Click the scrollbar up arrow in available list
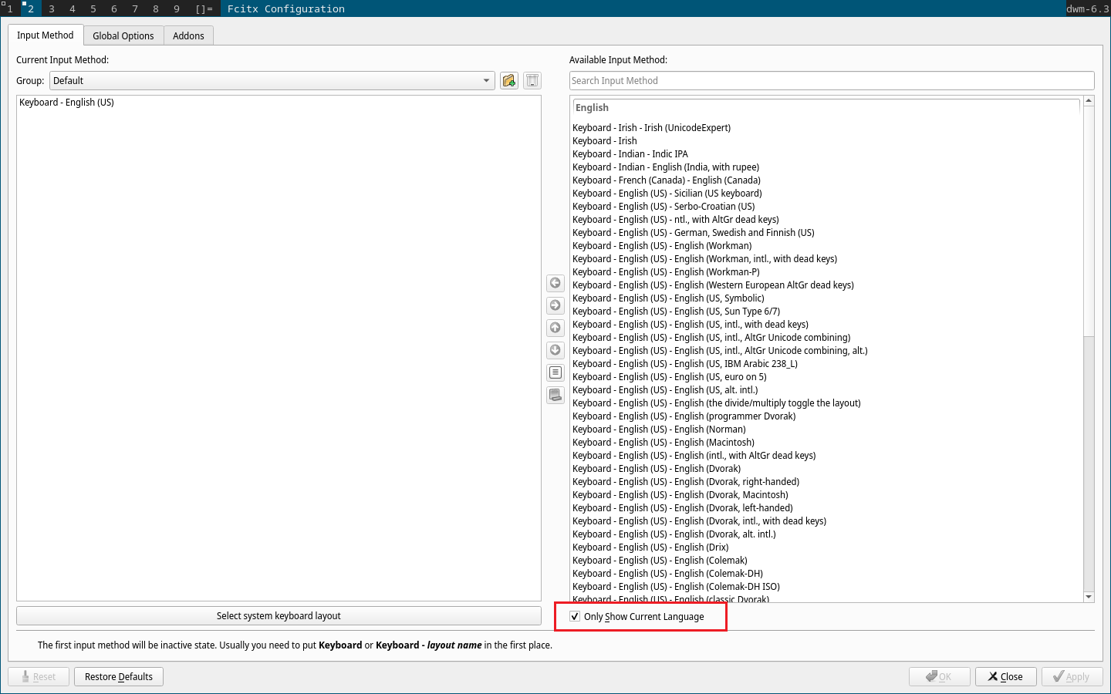Viewport: 1111px width, 694px height. (x=1089, y=101)
